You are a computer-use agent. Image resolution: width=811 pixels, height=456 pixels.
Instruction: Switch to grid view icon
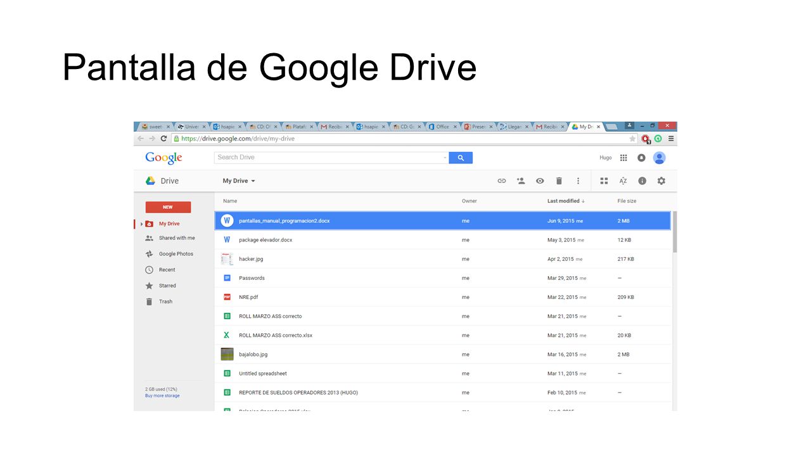604,181
